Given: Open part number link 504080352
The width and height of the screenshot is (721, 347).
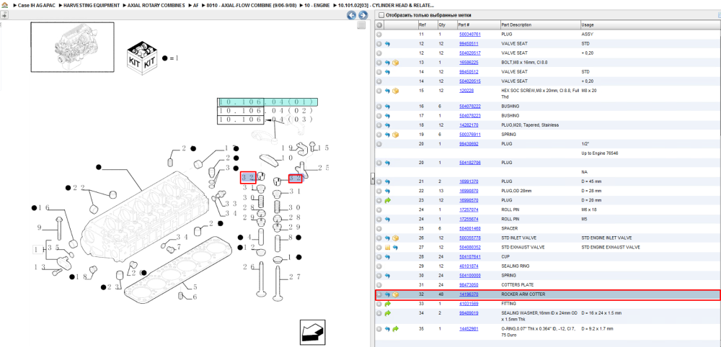Looking at the screenshot, I should (469, 248).
